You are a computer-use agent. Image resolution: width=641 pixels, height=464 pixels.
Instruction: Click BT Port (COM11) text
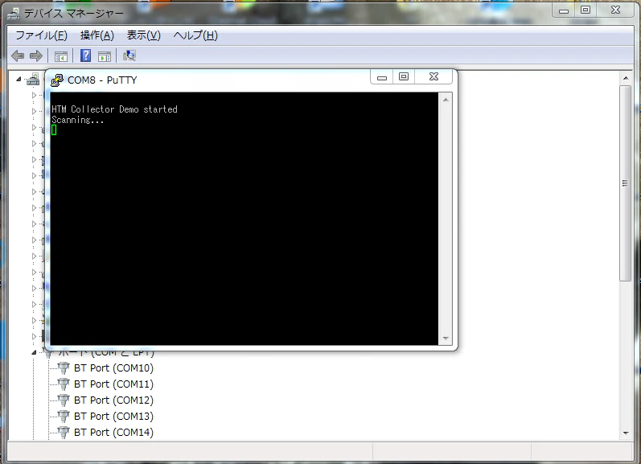113,384
